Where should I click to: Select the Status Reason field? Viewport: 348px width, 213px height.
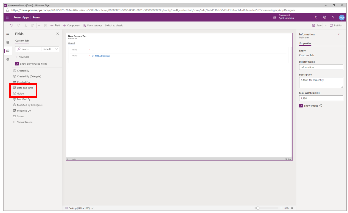23,122
